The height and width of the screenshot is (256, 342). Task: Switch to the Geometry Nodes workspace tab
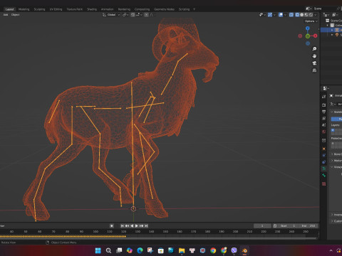tap(164, 9)
